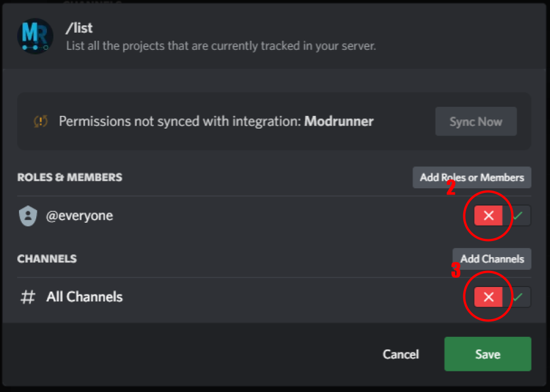Click the /list command title
The height and width of the screenshot is (392, 550).
tap(79, 28)
